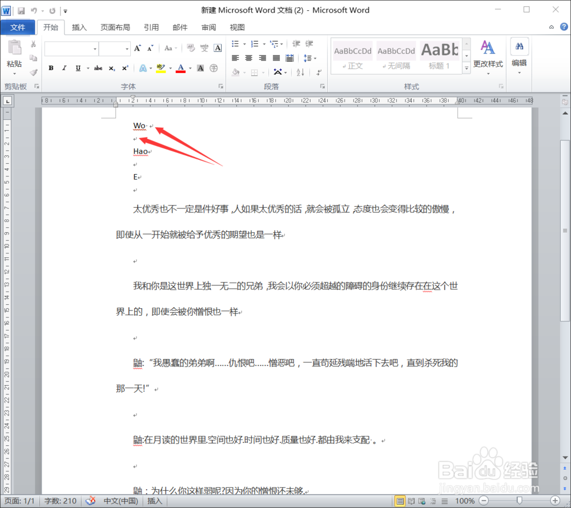Toggle underline formatting
571x508 pixels.
click(77, 68)
